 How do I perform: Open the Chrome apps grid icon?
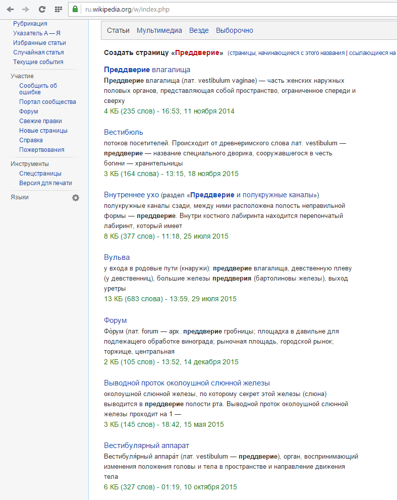point(58,9)
